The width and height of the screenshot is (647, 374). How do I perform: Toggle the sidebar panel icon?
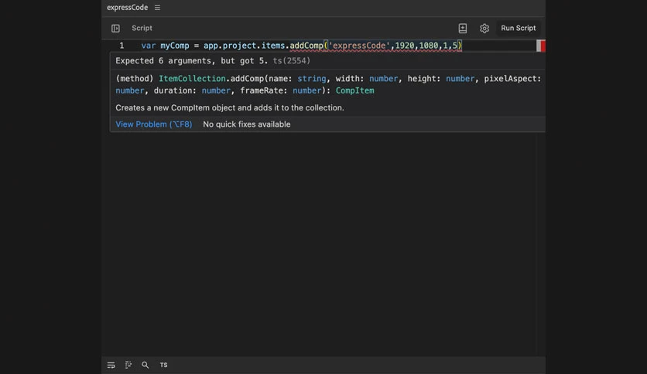pyautogui.click(x=115, y=28)
